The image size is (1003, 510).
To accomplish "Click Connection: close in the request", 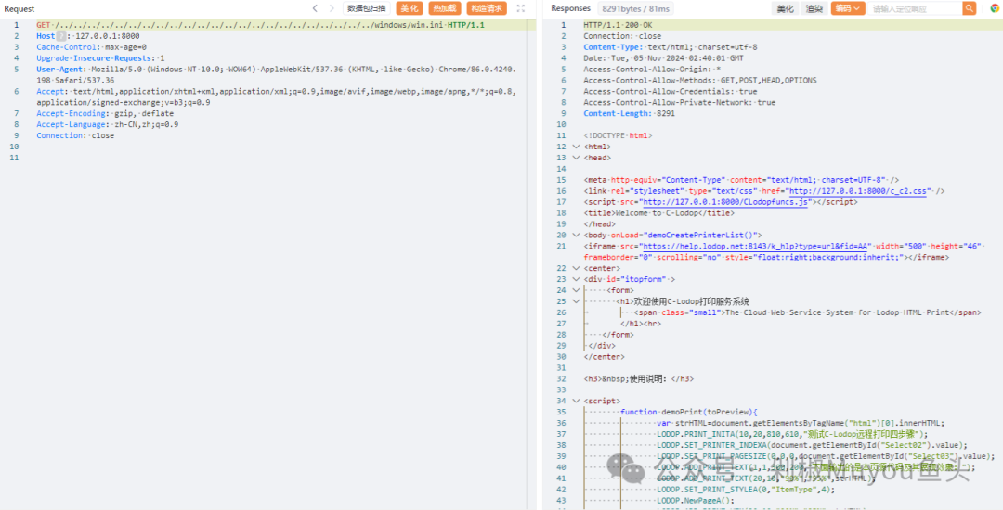I will pos(75,135).
